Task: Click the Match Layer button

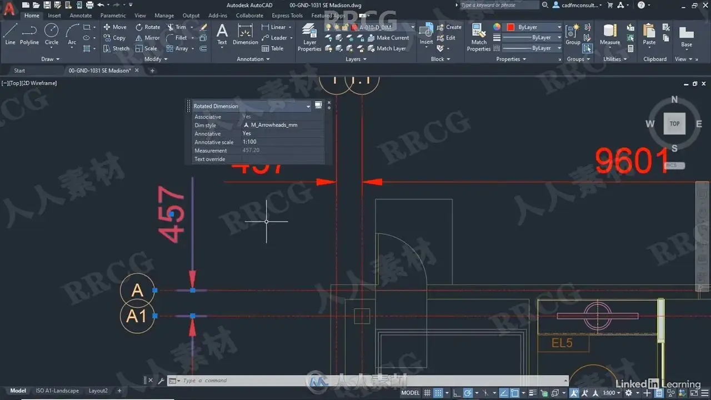Action: pyautogui.click(x=387, y=48)
